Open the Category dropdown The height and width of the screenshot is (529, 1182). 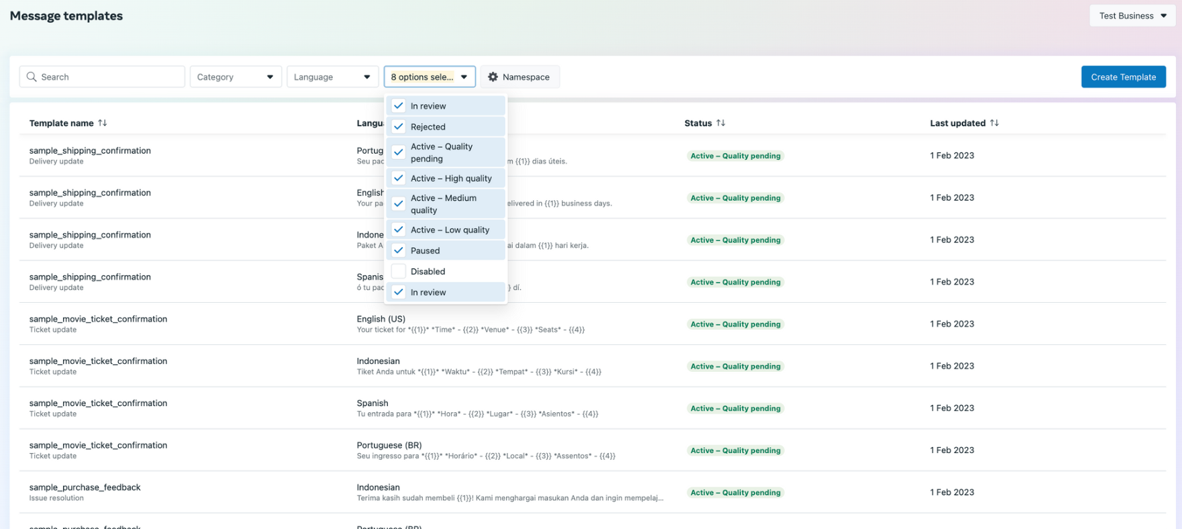[x=235, y=77]
